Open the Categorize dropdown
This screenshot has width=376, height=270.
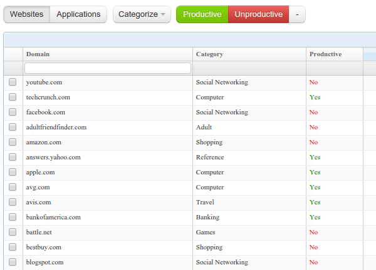point(142,14)
